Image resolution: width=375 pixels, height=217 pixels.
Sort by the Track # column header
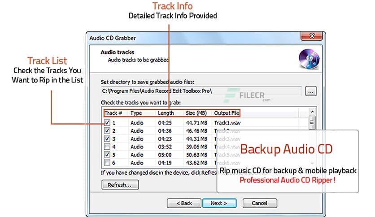pyautogui.click(x=113, y=113)
